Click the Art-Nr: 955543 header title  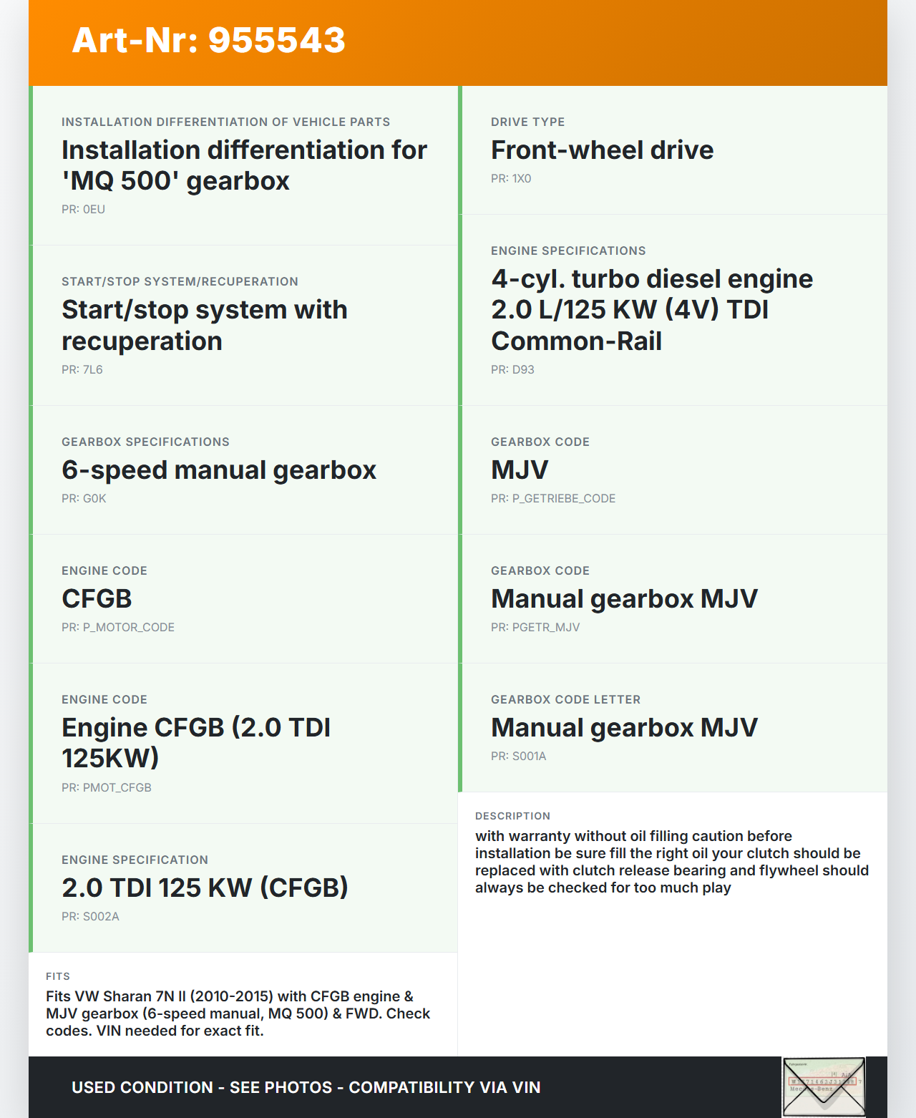[x=208, y=40]
